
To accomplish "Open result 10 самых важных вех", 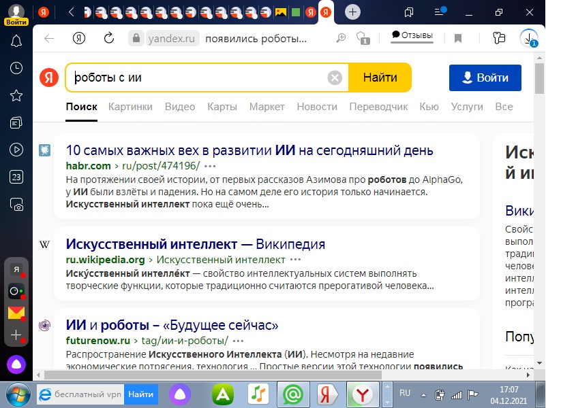I will pos(249,150).
